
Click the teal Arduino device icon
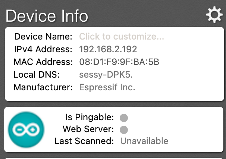coord(26,130)
